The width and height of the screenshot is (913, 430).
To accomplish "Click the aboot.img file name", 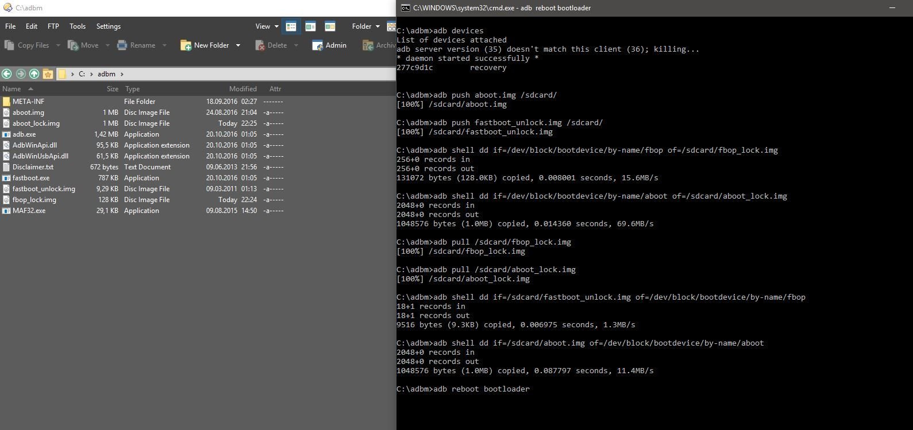I will [x=28, y=113].
